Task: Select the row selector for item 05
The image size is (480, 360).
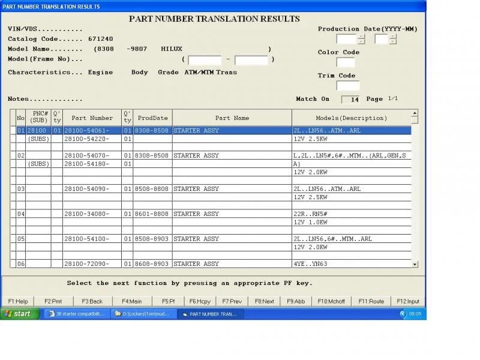Action: 13,239
